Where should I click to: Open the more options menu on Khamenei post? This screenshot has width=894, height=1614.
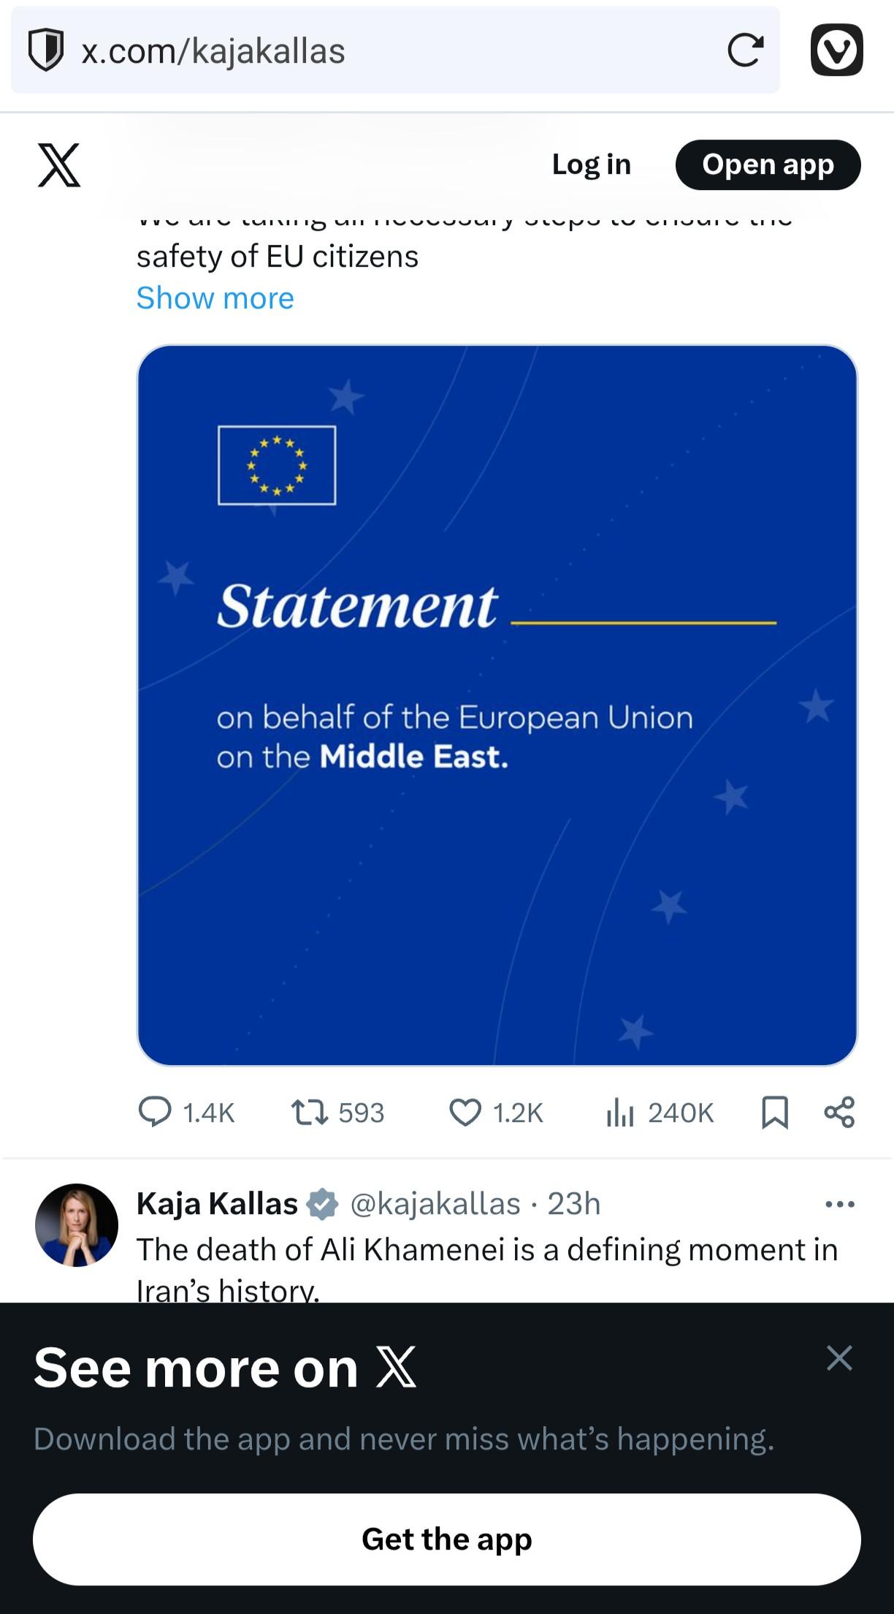click(839, 1204)
